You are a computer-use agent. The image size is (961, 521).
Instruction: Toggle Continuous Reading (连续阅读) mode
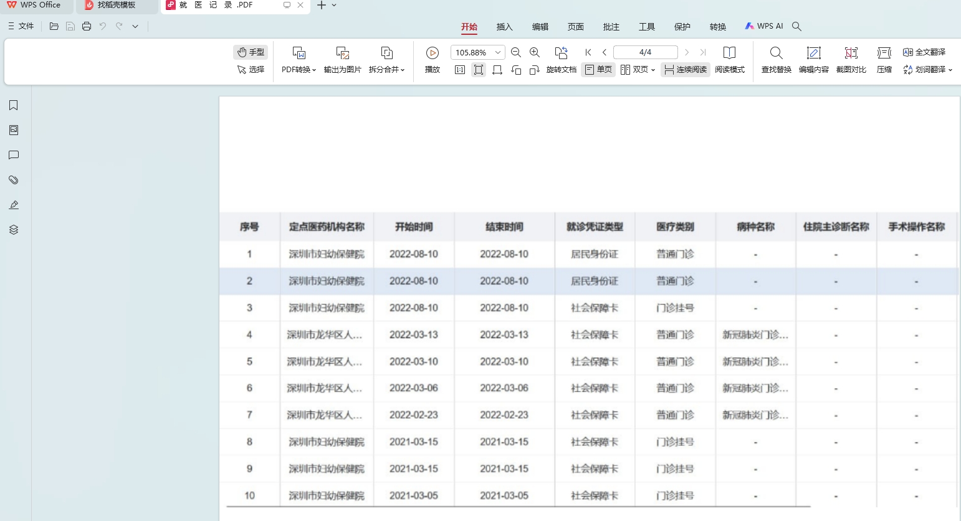pyautogui.click(x=686, y=70)
